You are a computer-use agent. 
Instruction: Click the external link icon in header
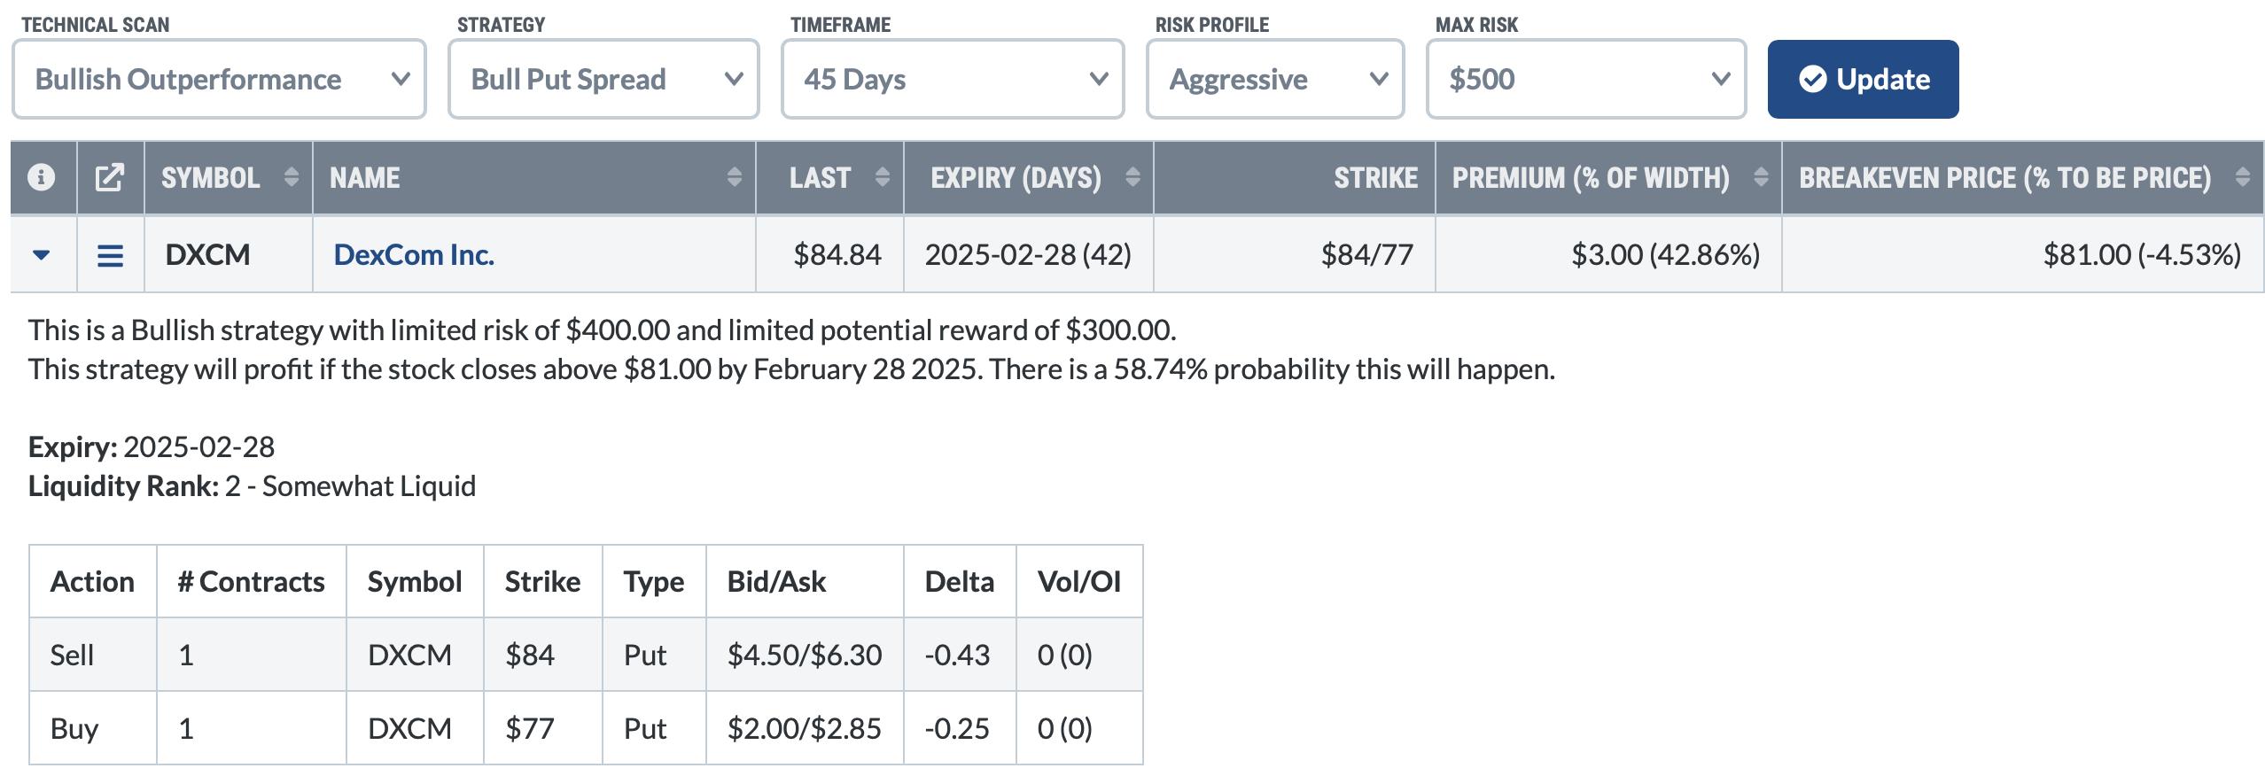click(110, 177)
